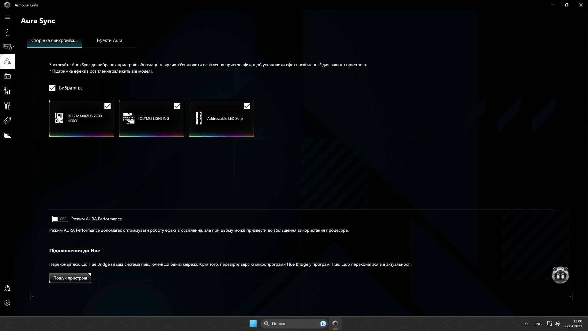Screen dimensions: 588x331
Task: Click Armoury Crate taskbar icon
Action: 335,324
